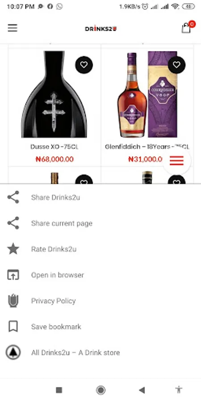Click the star icon for rating
The width and height of the screenshot is (201, 402).
13,249
